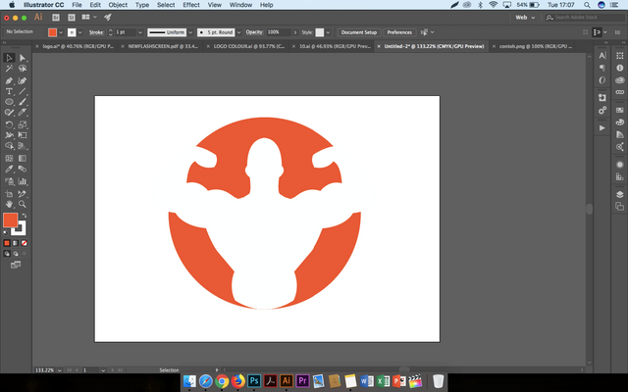Select the Scale tool
Image resolution: width=628 pixels, height=392 pixels.
tap(23, 124)
